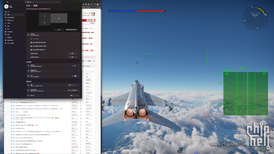Open custom scaling chevron beside 100%
Image resolution: width=274 pixels, height=154 pixels.
pyautogui.click(x=79, y=85)
